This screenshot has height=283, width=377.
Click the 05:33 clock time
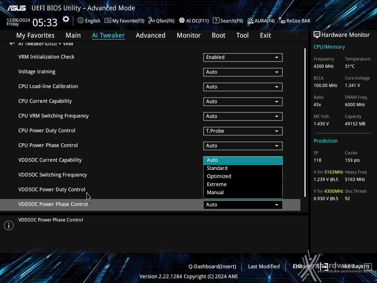click(x=45, y=22)
